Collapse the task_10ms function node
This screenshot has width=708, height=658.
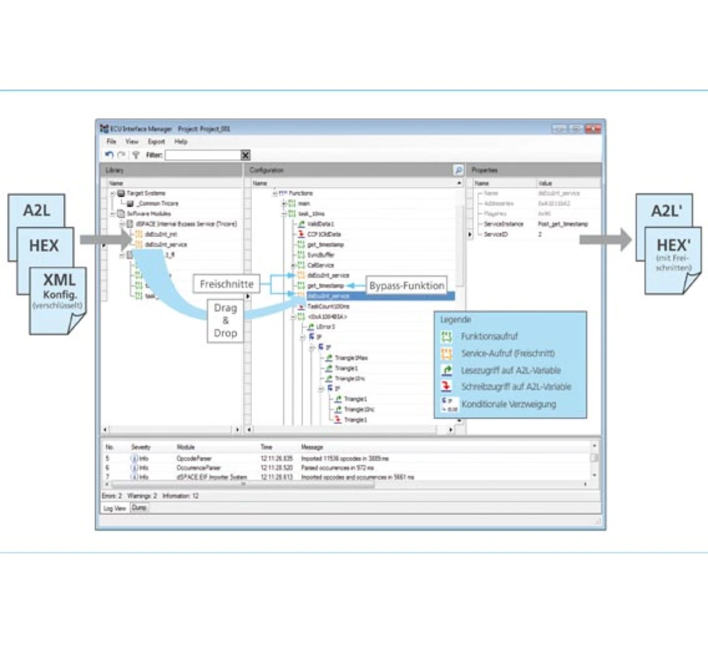click(284, 214)
